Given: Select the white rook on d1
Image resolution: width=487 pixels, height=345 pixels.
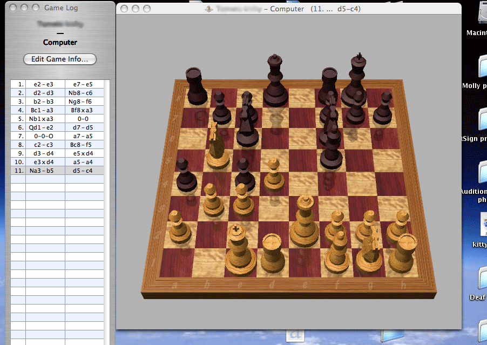Looking at the screenshot, I should [x=273, y=254].
